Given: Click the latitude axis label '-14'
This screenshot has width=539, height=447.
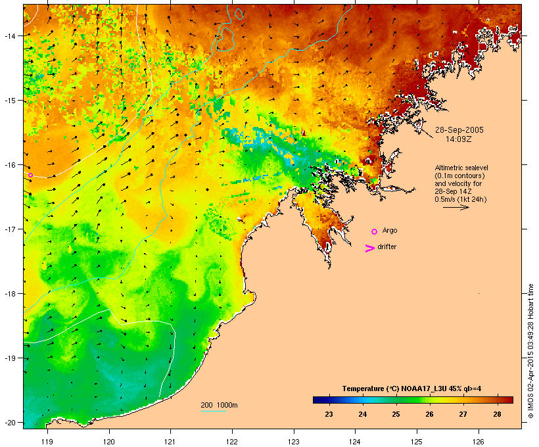Looking at the screenshot, I should pyautogui.click(x=10, y=35).
